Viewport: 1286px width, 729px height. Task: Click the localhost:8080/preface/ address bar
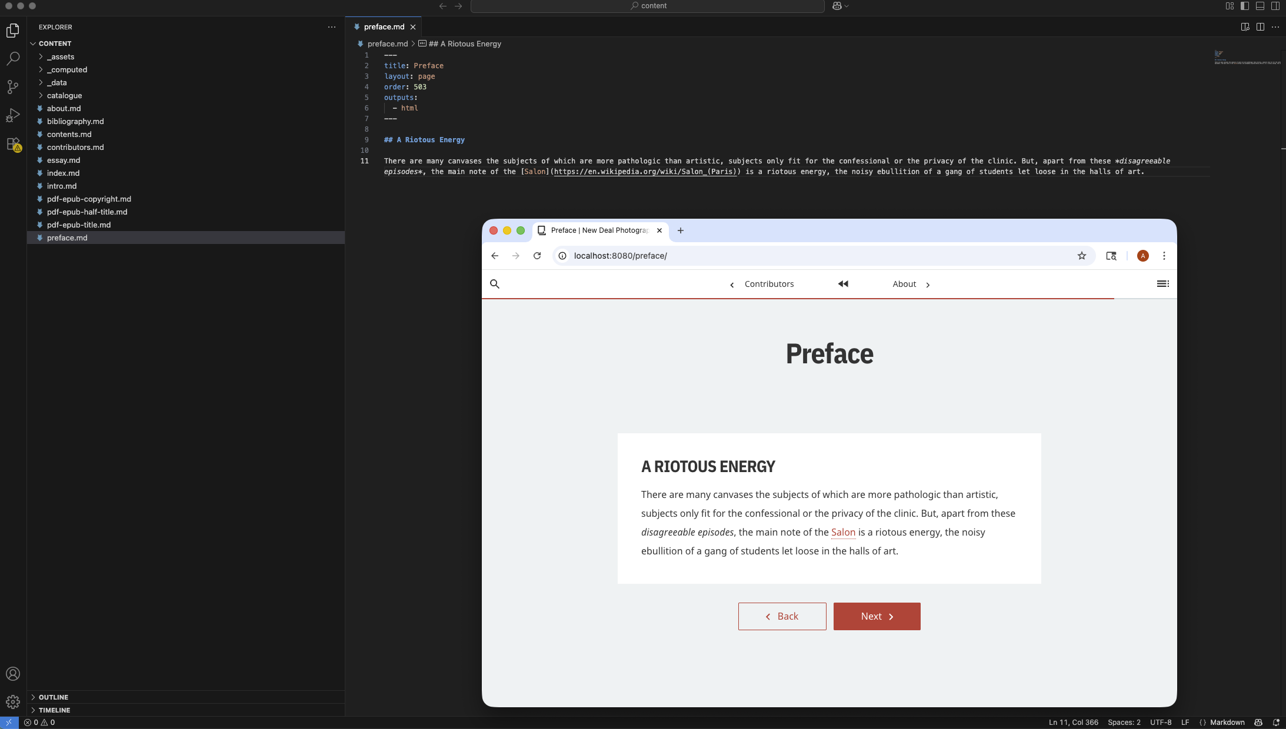(x=620, y=256)
